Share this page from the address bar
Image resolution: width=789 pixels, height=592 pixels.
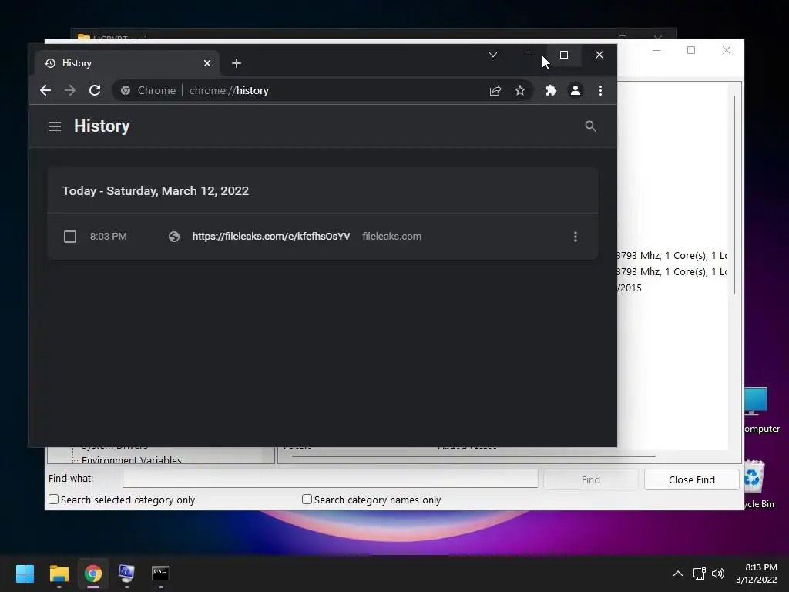pyautogui.click(x=495, y=91)
